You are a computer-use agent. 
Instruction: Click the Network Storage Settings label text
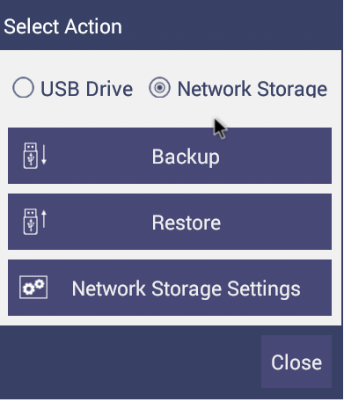187,289
